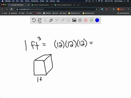Click the red circular extension icon
Image resolution: width=131 pixels, height=98 pixels.
click(x=107, y=9)
